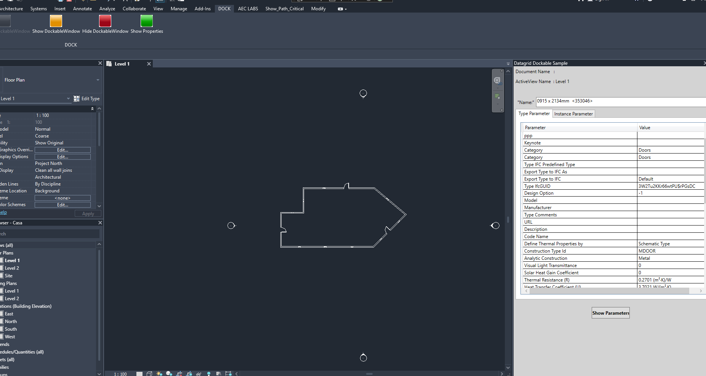Click the red Hide DockableWindow icon
Image resolution: width=706 pixels, height=376 pixels.
pyautogui.click(x=105, y=21)
